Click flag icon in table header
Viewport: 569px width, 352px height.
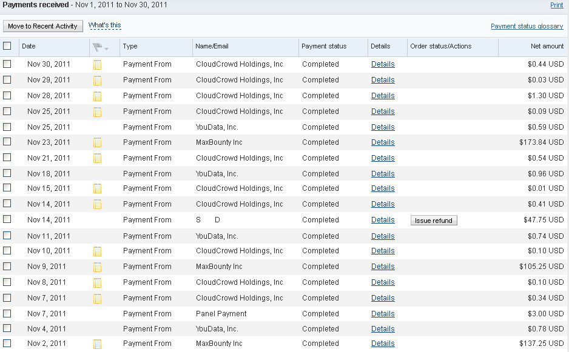click(97, 47)
